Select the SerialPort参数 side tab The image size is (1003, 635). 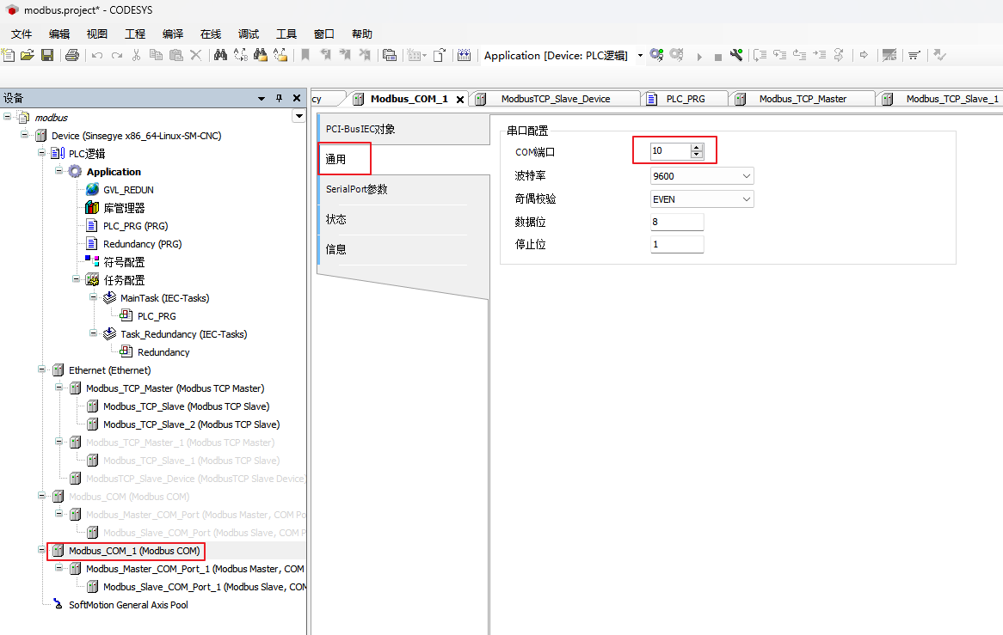pyautogui.click(x=356, y=189)
